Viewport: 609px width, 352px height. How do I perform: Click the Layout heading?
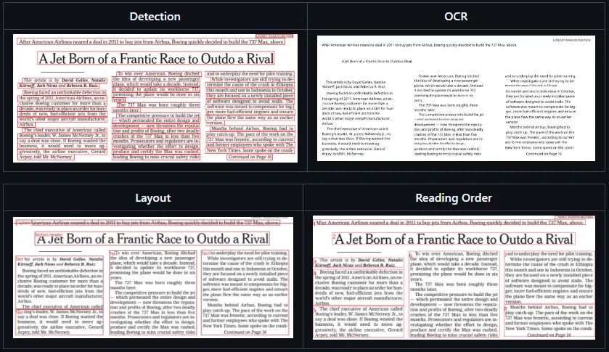coord(153,197)
